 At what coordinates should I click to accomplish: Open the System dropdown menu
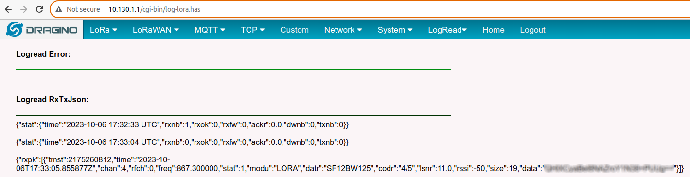coord(395,30)
